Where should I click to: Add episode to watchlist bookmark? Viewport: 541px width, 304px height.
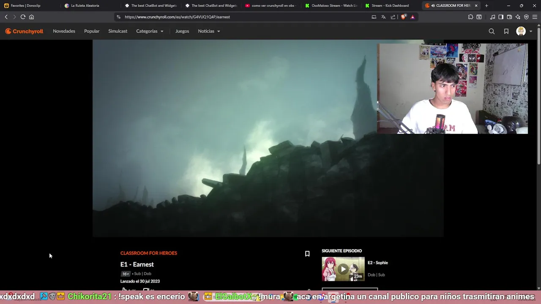[307, 254]
